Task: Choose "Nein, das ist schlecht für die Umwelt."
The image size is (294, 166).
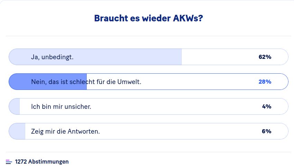Action: 86,82
